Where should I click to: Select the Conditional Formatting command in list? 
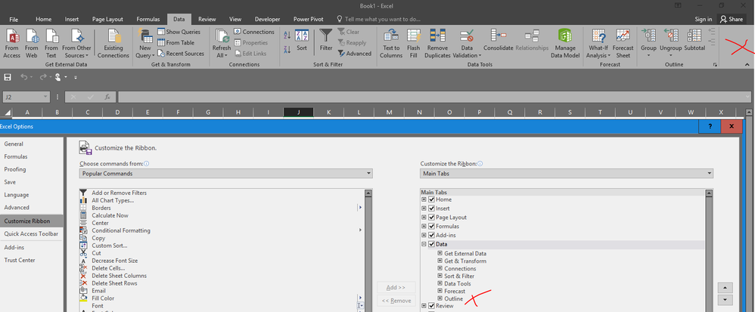[120, 230]
